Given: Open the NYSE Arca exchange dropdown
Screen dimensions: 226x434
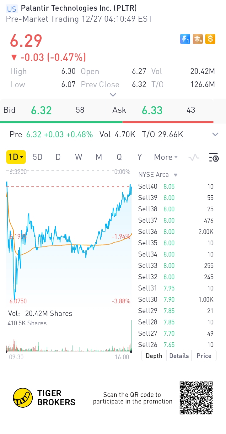Looking at the screenshot, I should point(158,175).
